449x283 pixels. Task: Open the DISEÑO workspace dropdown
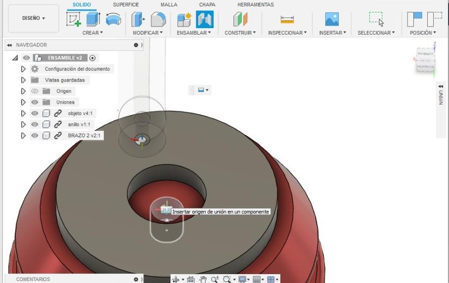coord(34,18)
